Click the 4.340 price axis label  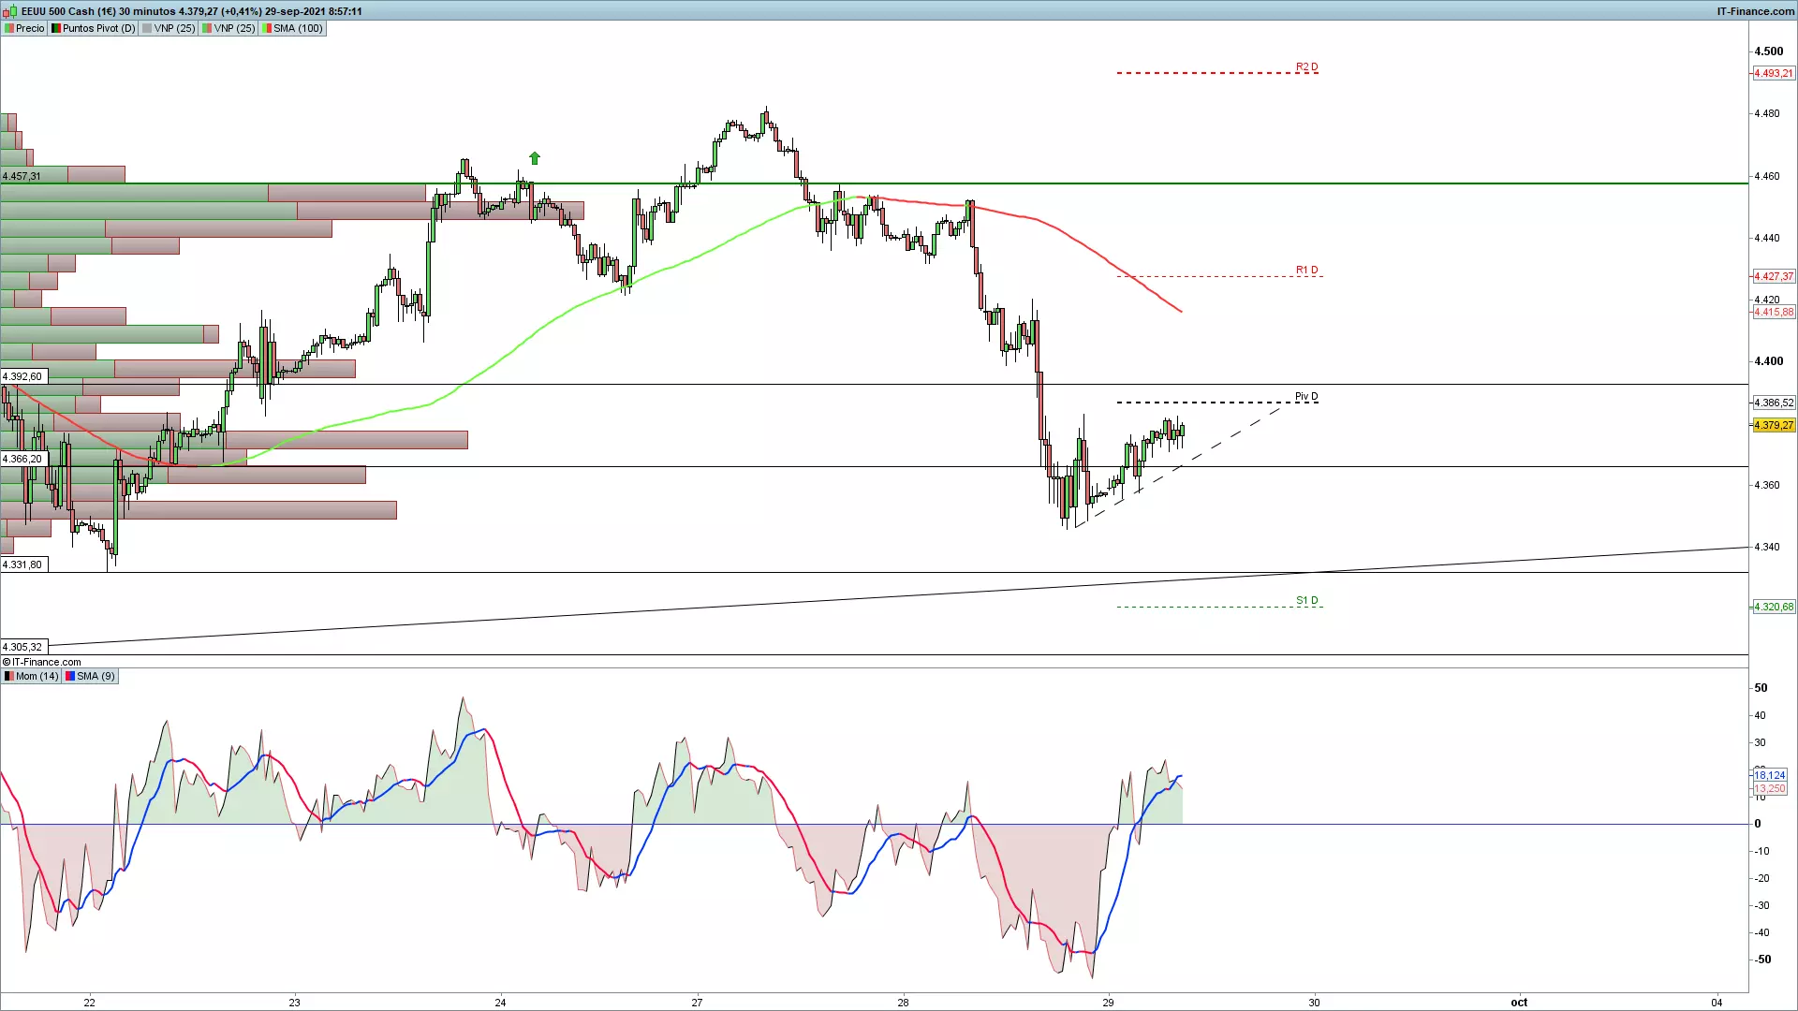(x=1766, y=547)
